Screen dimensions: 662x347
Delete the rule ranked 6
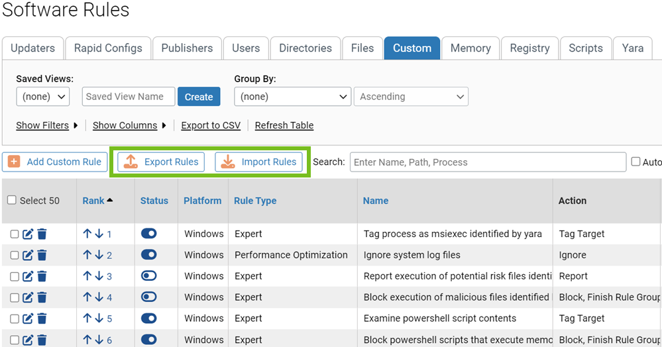coord(42,340)
